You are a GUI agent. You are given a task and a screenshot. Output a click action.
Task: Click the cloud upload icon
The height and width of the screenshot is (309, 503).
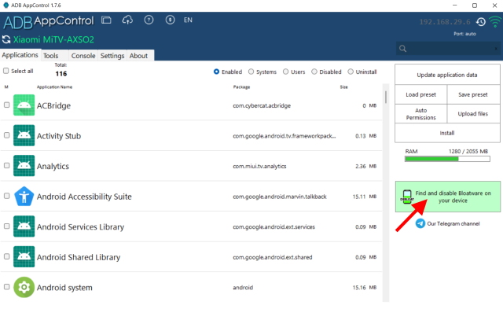click(x=127, y=20)
